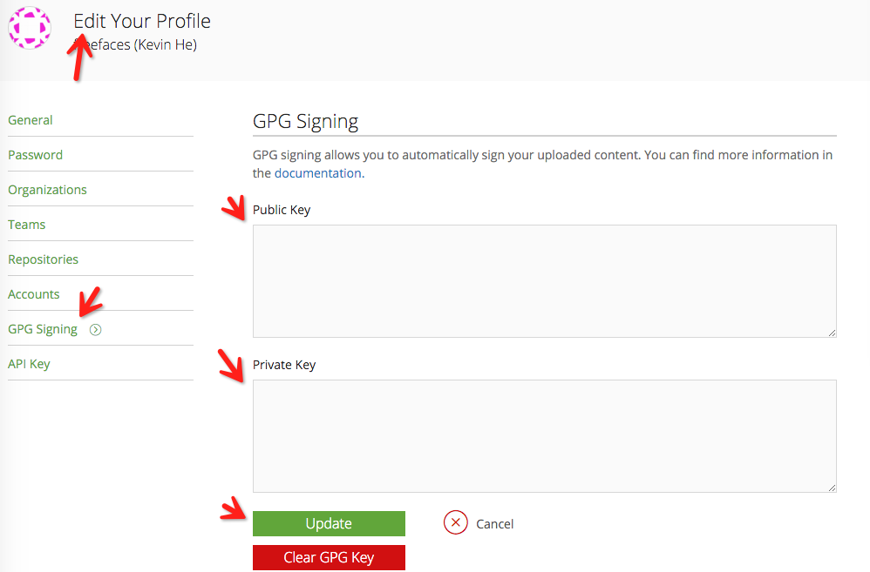Open the GPG signing documentation link
The image size is (870, 572).
[x=317, y=172]
